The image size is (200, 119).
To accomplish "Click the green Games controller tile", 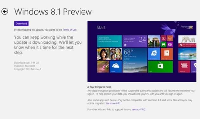I will [163, 45].
